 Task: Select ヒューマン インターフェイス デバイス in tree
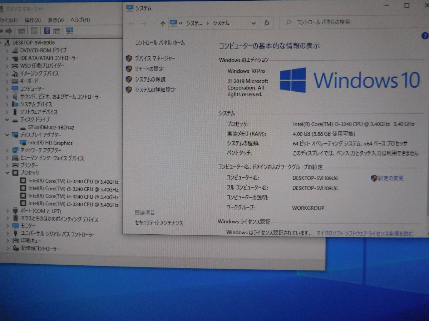pos(52,158)
